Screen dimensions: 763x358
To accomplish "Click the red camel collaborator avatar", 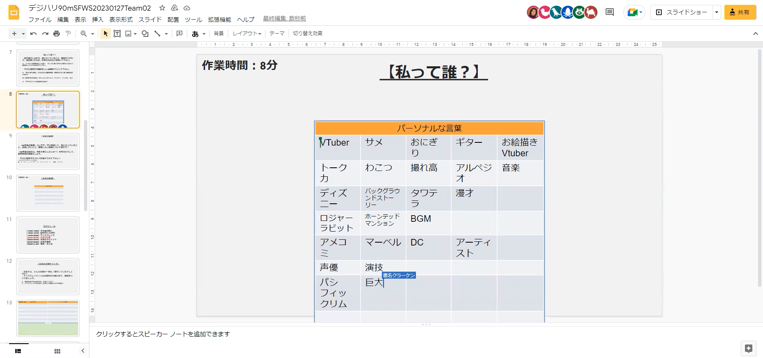I will (591, 12).
